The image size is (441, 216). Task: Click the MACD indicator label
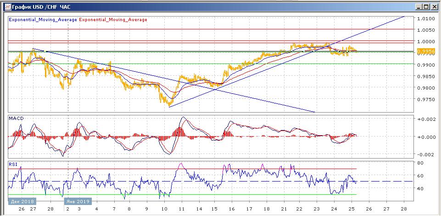click(17, 118)
